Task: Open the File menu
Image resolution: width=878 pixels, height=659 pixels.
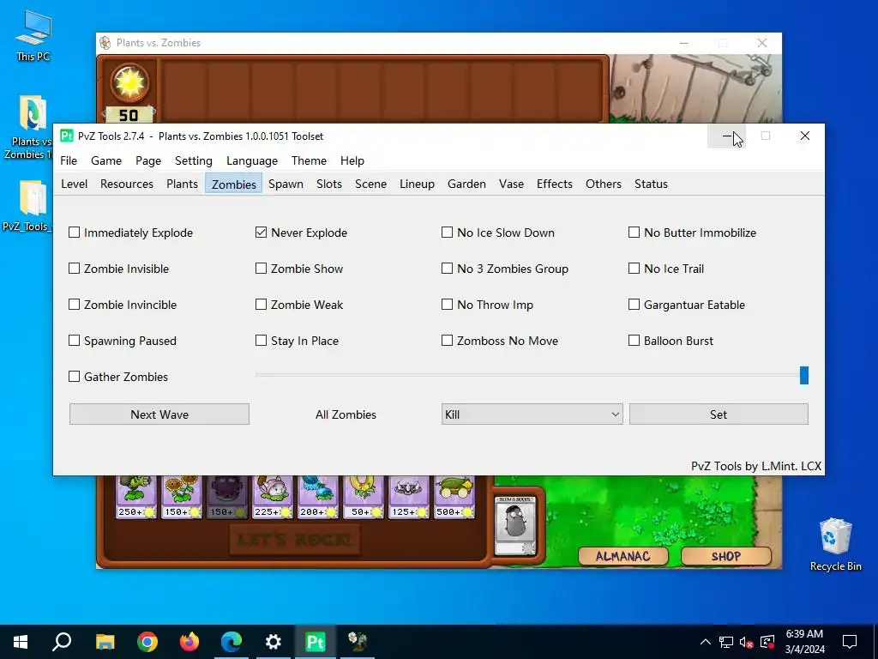Action: 69,160
